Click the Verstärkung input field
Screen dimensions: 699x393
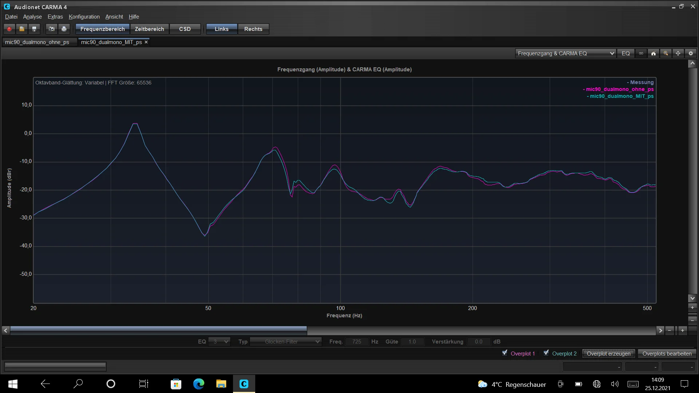coord(478,342)
